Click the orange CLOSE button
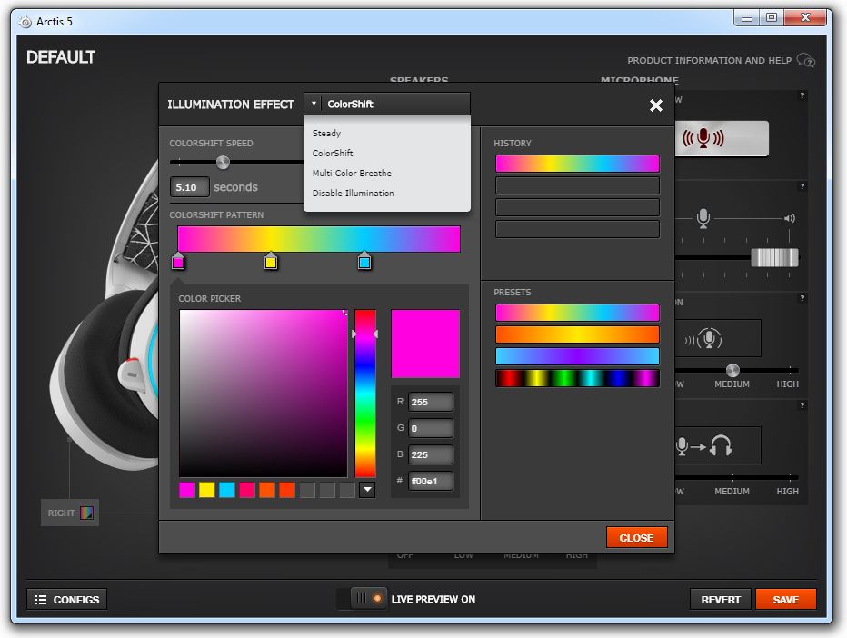 [636, 537]
